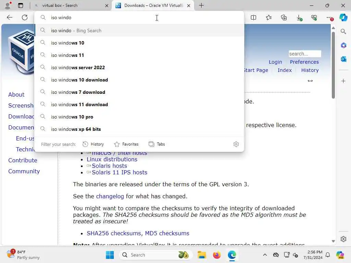Open the Windows Start button
The width and height of the screenshot is (351, 263).
pos(110,255)
